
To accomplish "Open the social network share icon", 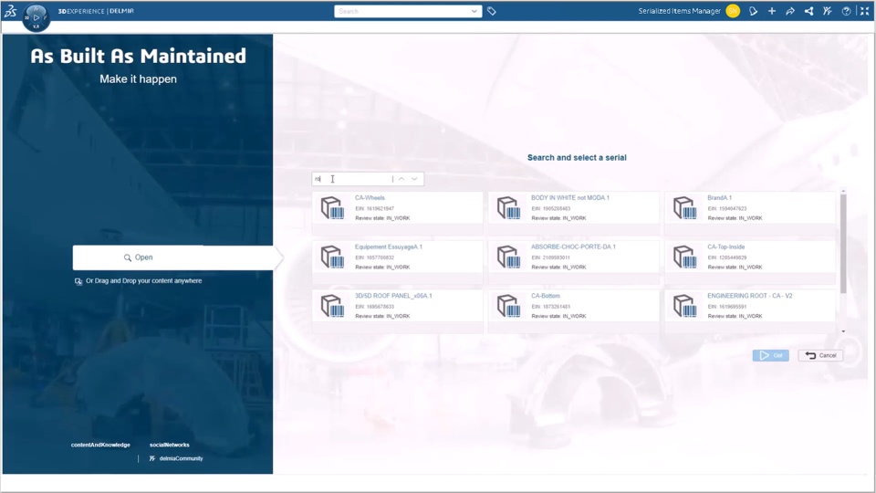I will tap(809, 11).
